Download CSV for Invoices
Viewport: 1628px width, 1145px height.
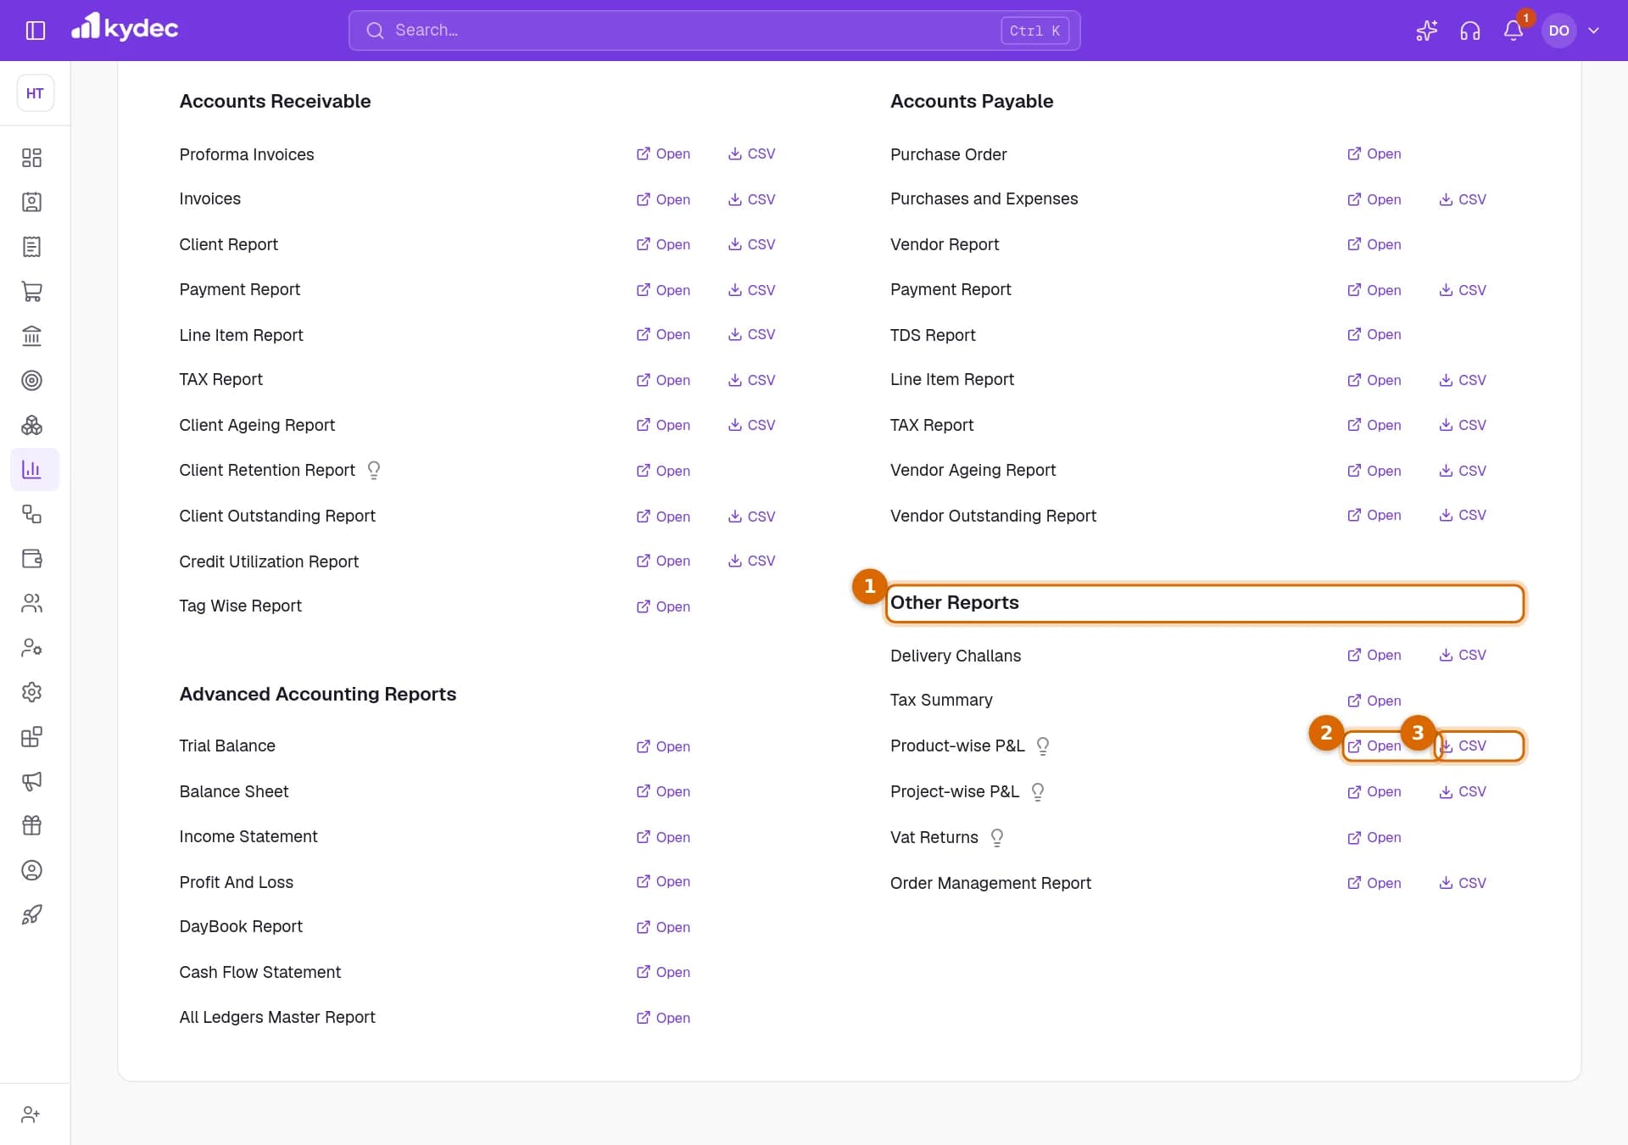(x=751, y=200)
